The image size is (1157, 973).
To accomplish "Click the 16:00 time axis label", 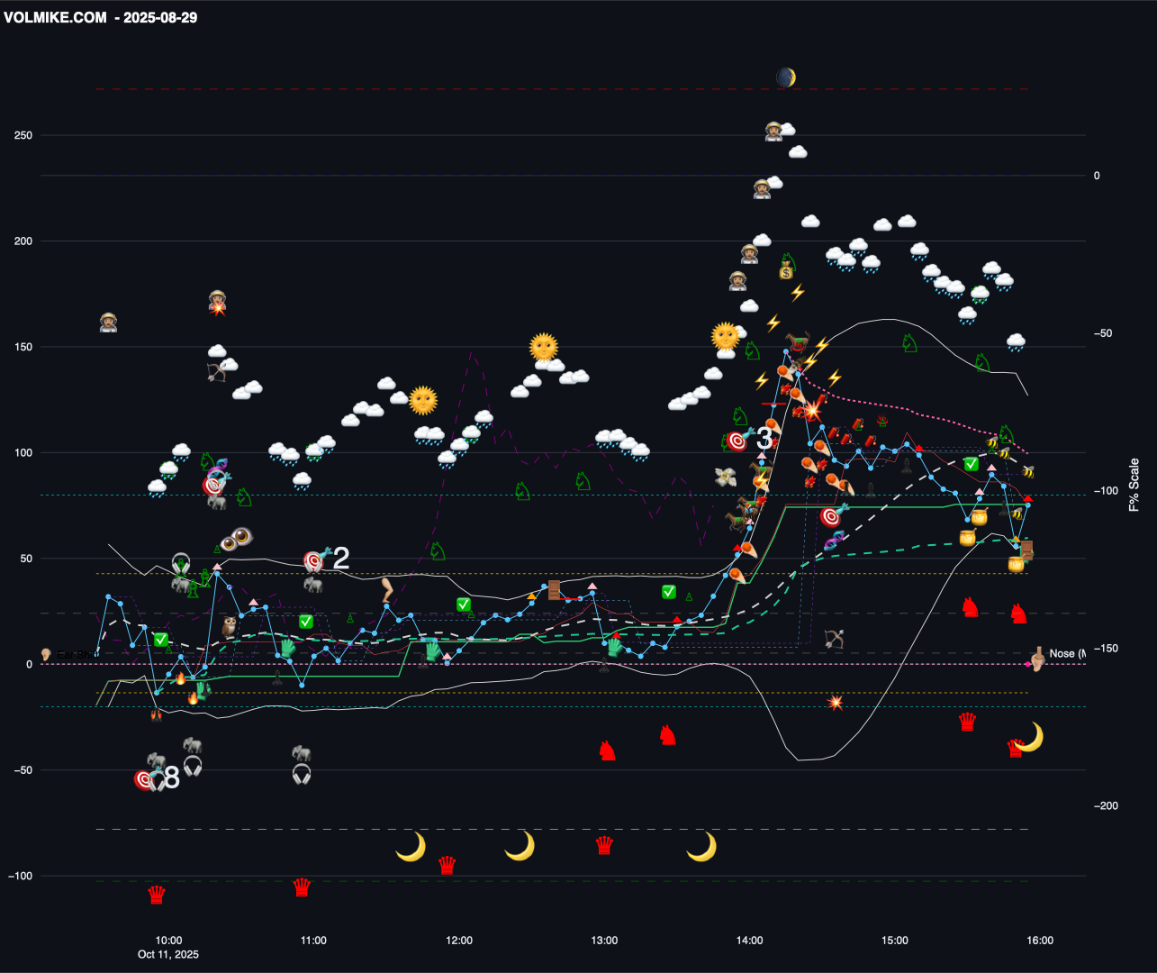I will coord(1040,941).
